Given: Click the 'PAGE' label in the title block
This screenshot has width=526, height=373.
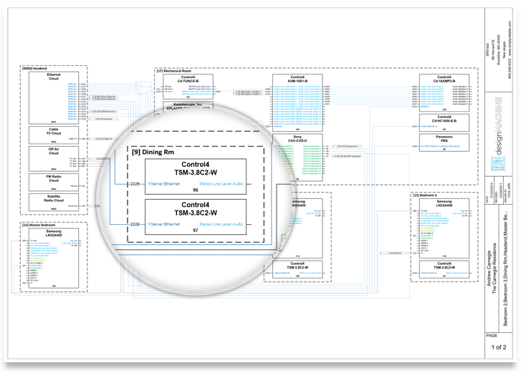Looking at the screenshot, I should tap(492, 336).
